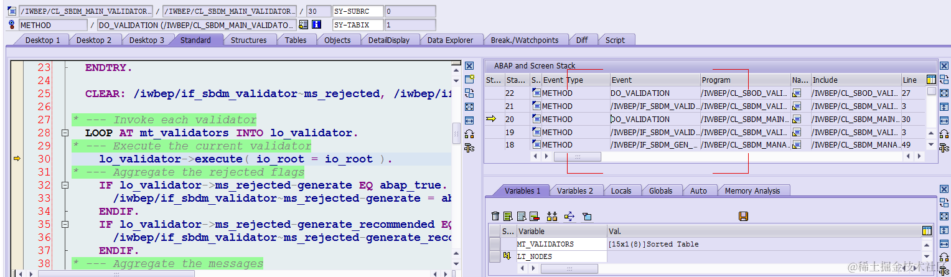This screenshot has height=277, width=951.
Task: Switch to the Desktop 1 tab
Action: 43,40
